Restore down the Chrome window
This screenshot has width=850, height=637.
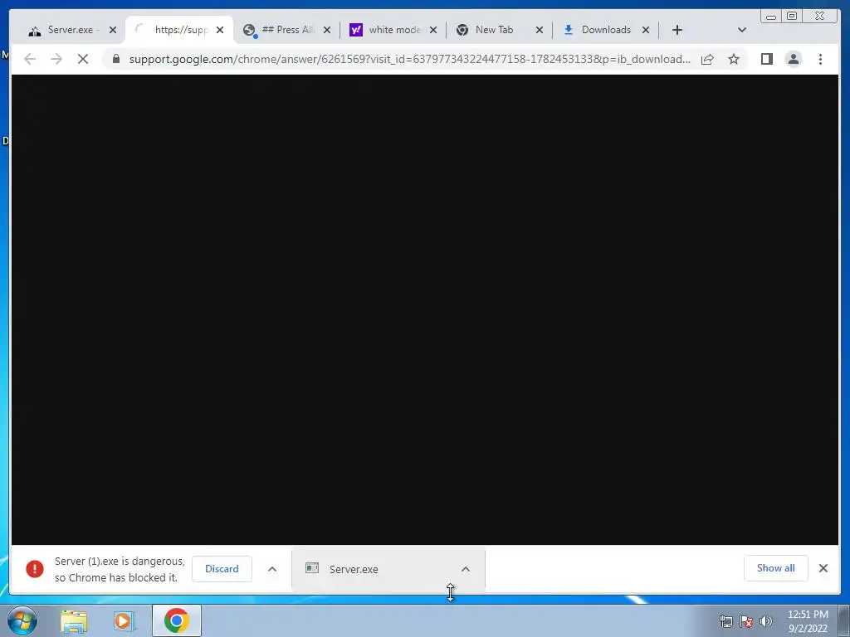point(792,16)
